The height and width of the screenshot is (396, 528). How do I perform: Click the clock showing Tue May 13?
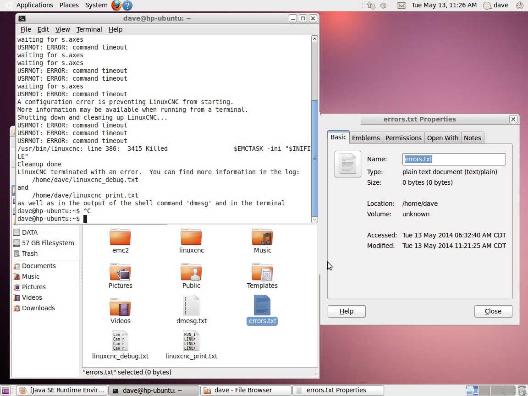(x=444, y=5)
